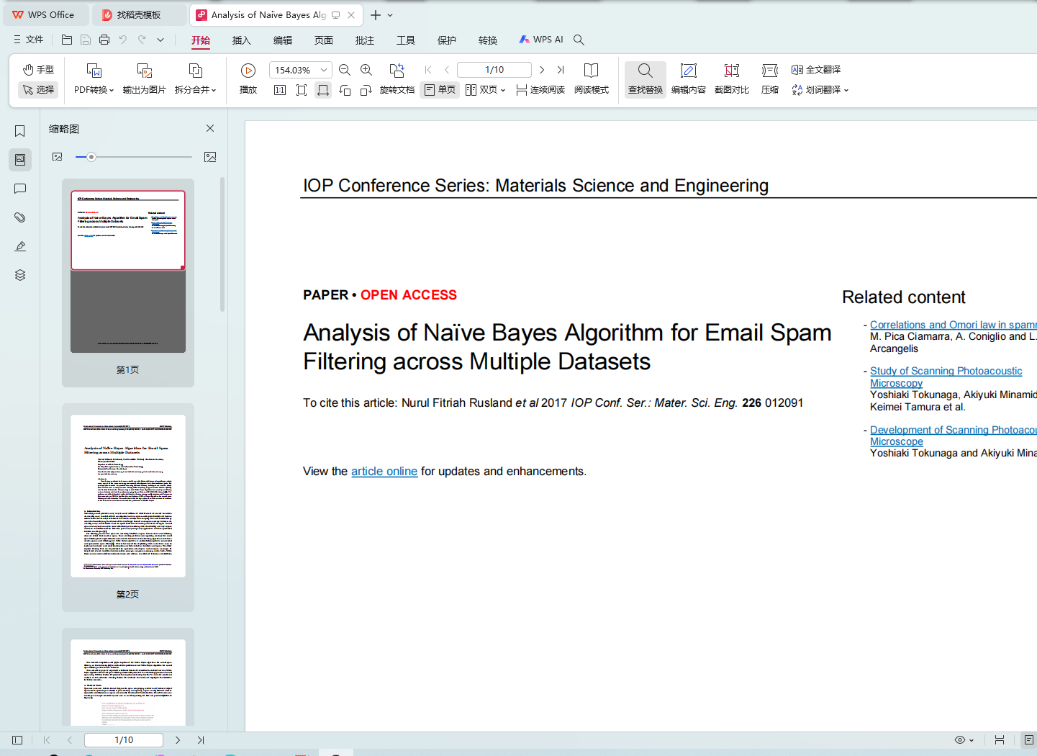Viewport: 1037px width, 756px height.
Task: Switch to the 批注 ribbon tab
Action: click(x=365, y=40)
